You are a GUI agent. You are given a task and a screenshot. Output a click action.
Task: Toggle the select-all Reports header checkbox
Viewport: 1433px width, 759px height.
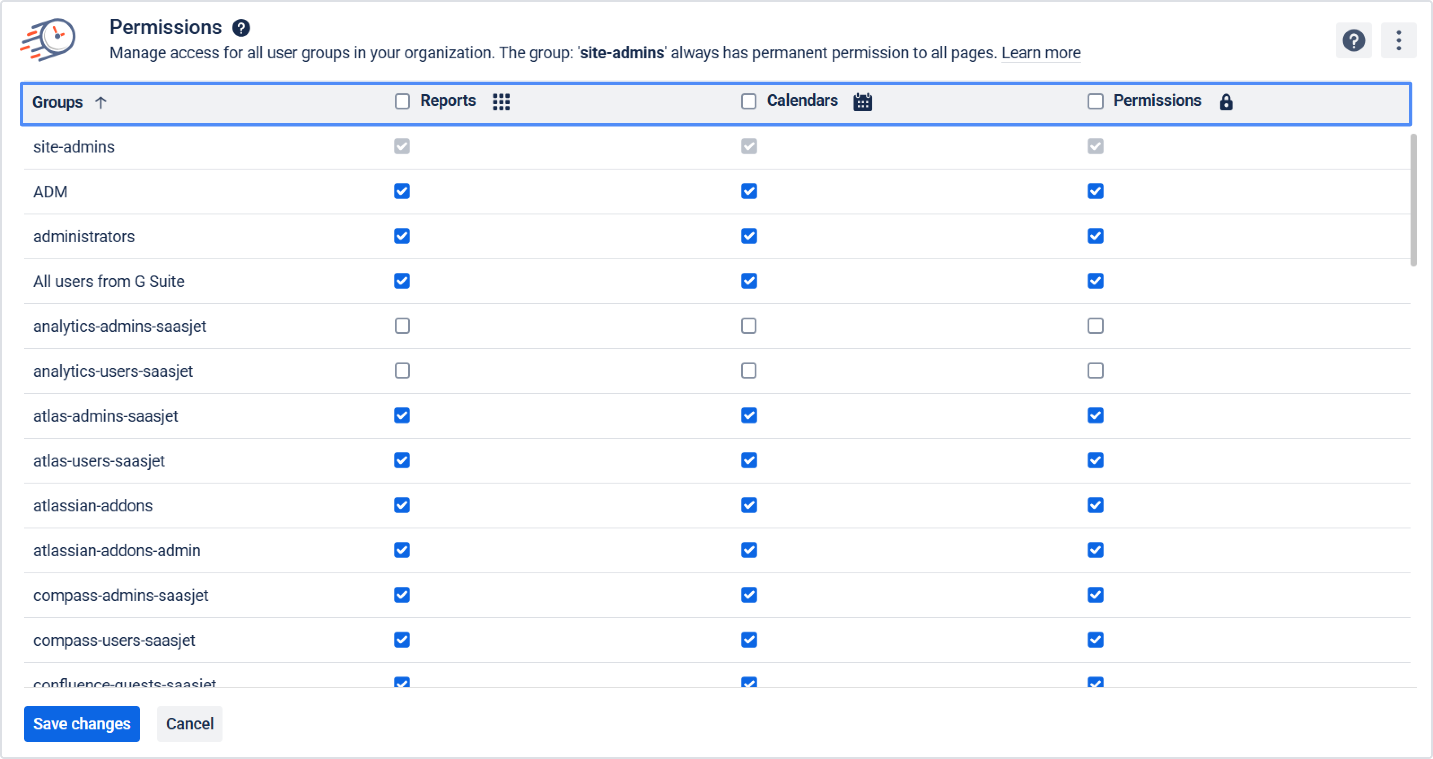click(402, 101)
